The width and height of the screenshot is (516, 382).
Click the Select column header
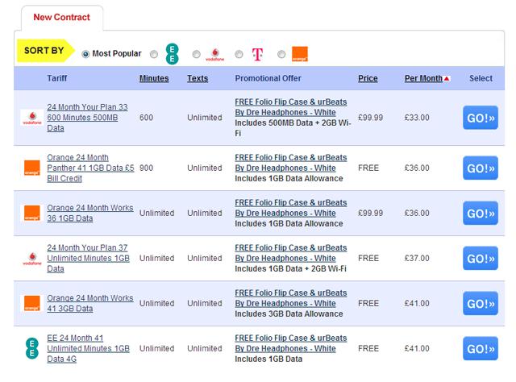coord(481,78)
